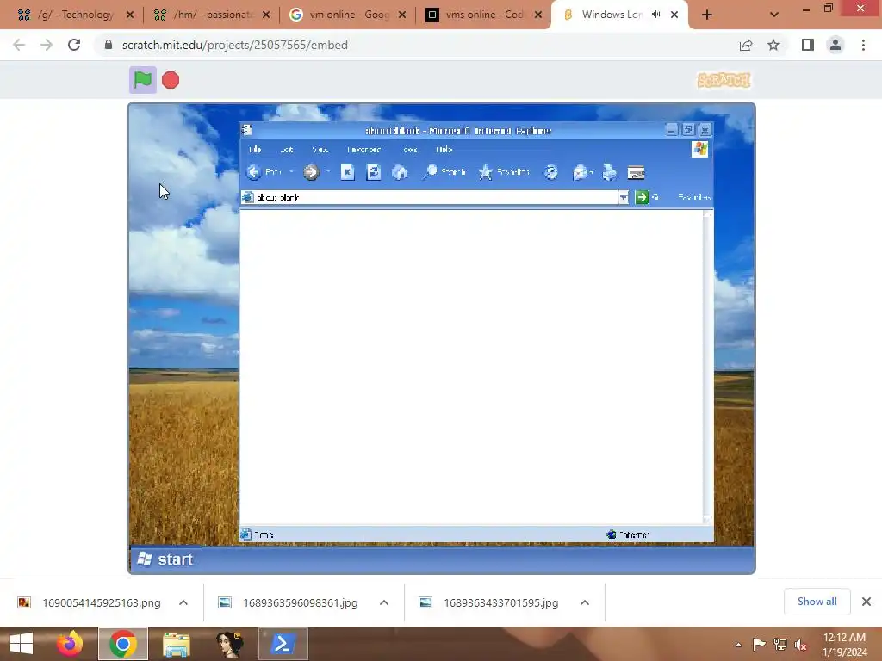The width and height of the screenshot is (882, 661).
Task: Click the IE History icon
Action: pyautogui.click(x=550, y=172)
